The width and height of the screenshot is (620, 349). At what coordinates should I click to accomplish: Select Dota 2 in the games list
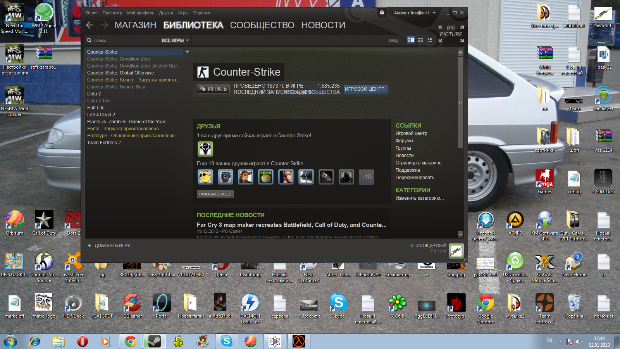click(94, 94)
